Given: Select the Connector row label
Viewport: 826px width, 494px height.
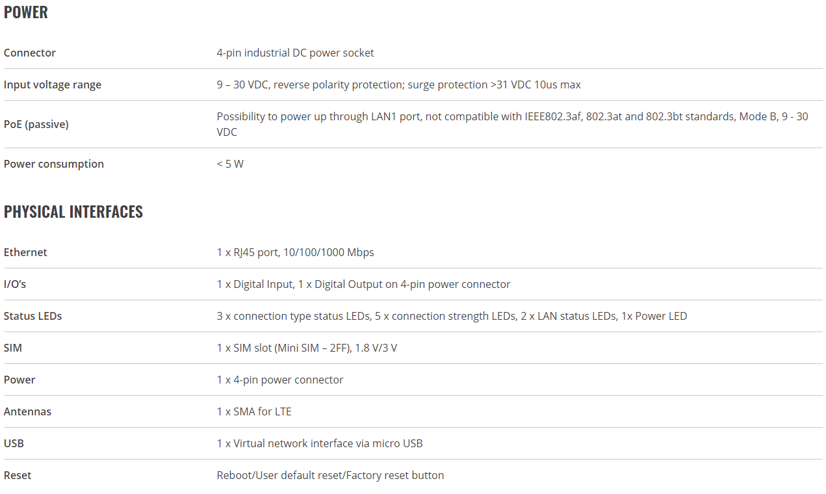Looking at the screenshot, I should pyautogui.click(x=30, y=53).
